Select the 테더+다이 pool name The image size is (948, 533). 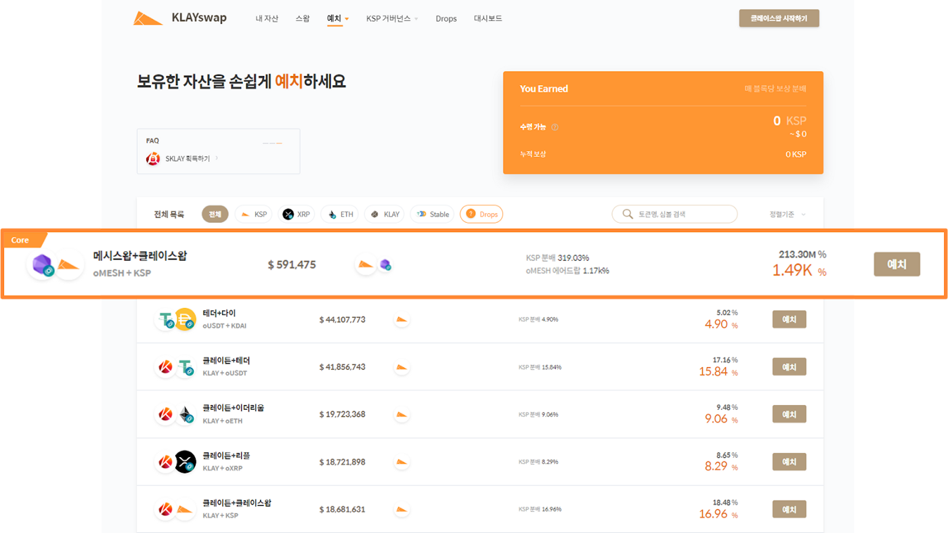[219, 313]
